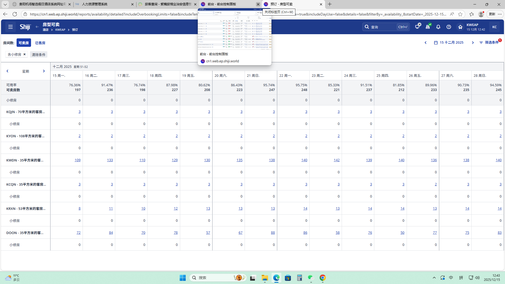
Task: Open the KWEAP breadcrumb link
Action: (60, 30)
